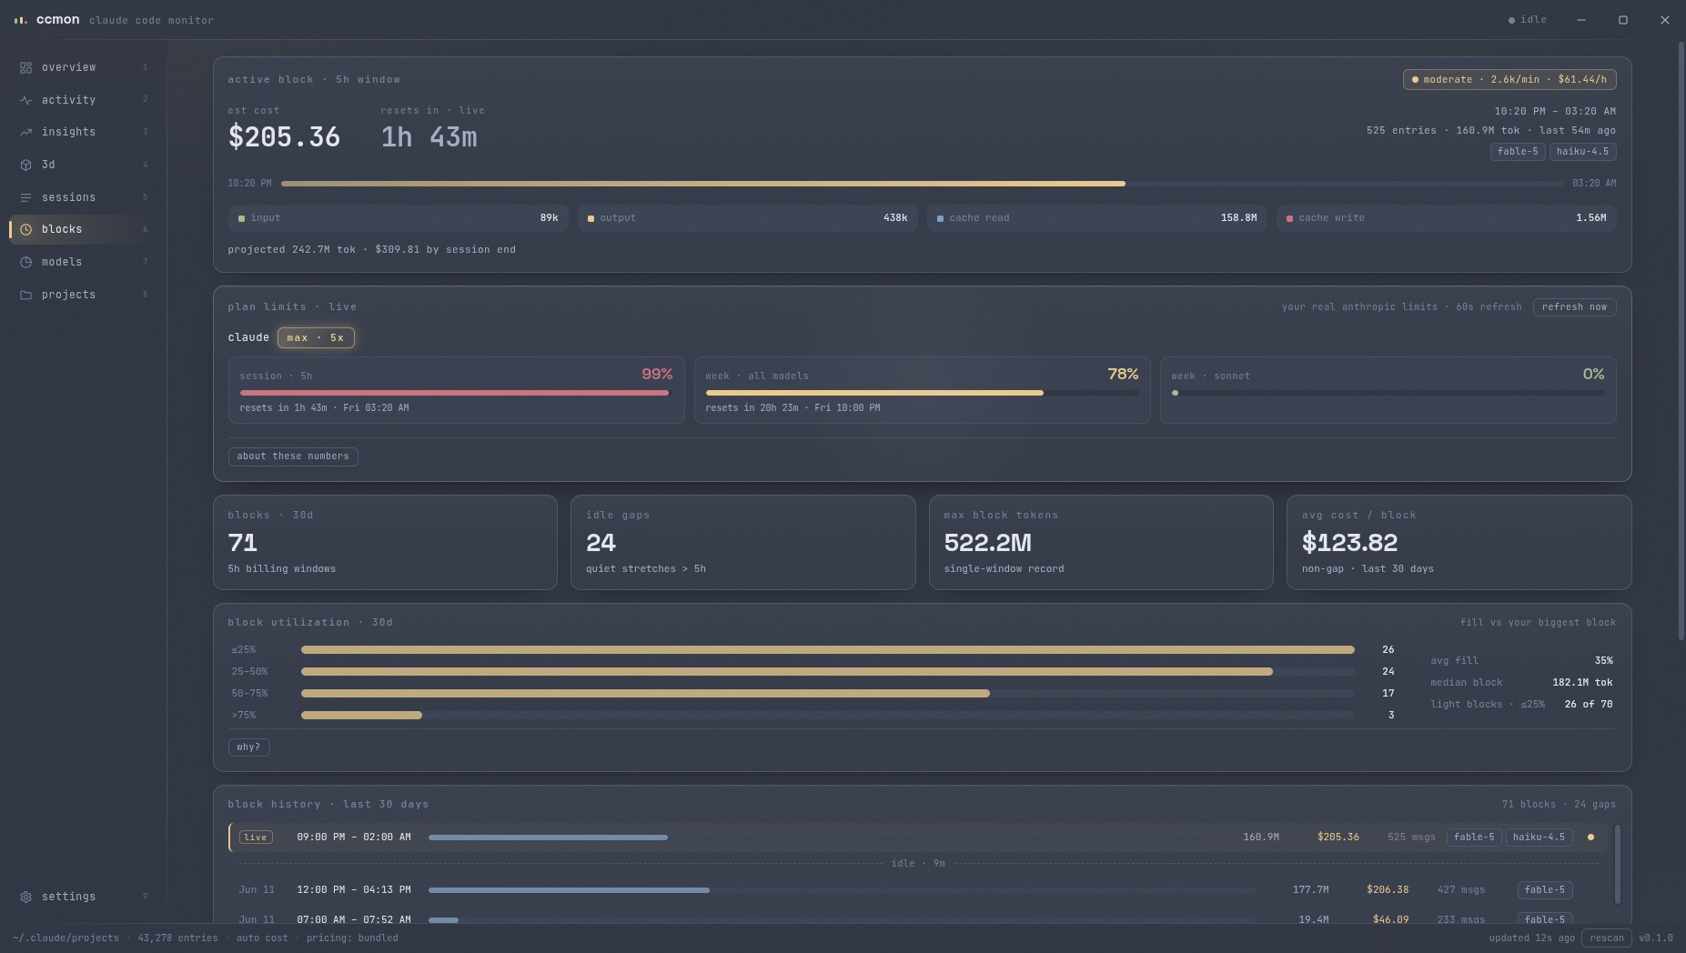Click the haiku-4.5 tag in active block
The width and height of the screenshot is (1686, 953).
point(1582,152)
